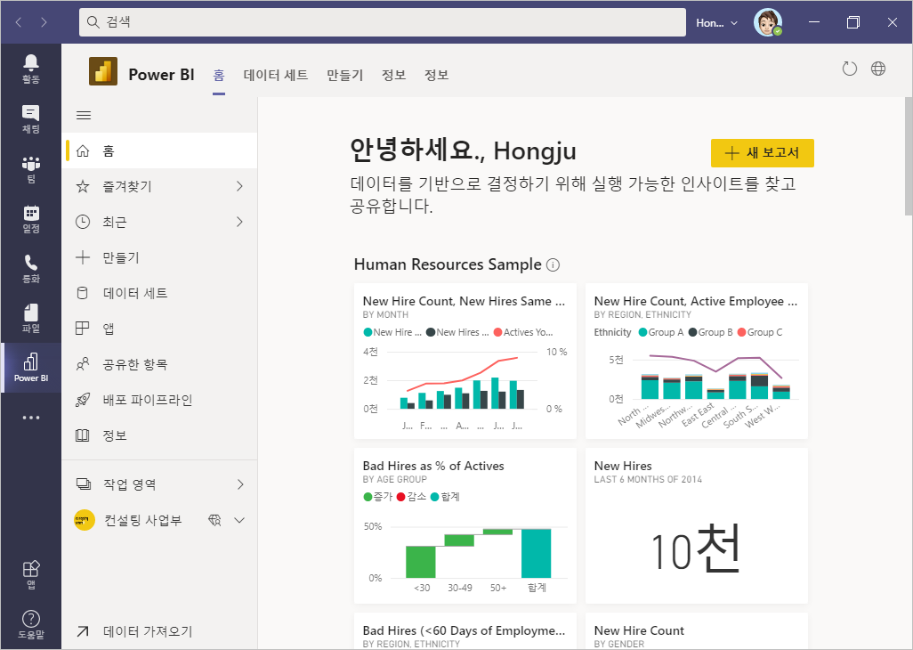Switch to the 만들기 tab
The image size is (913, 650).
point(344,75)
